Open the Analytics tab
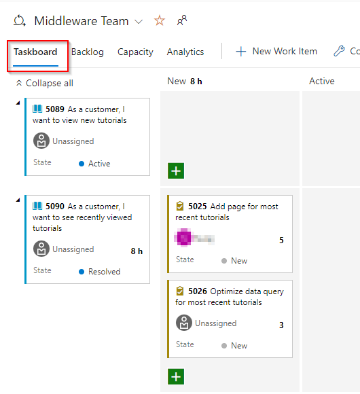 [x=185, y=52]
